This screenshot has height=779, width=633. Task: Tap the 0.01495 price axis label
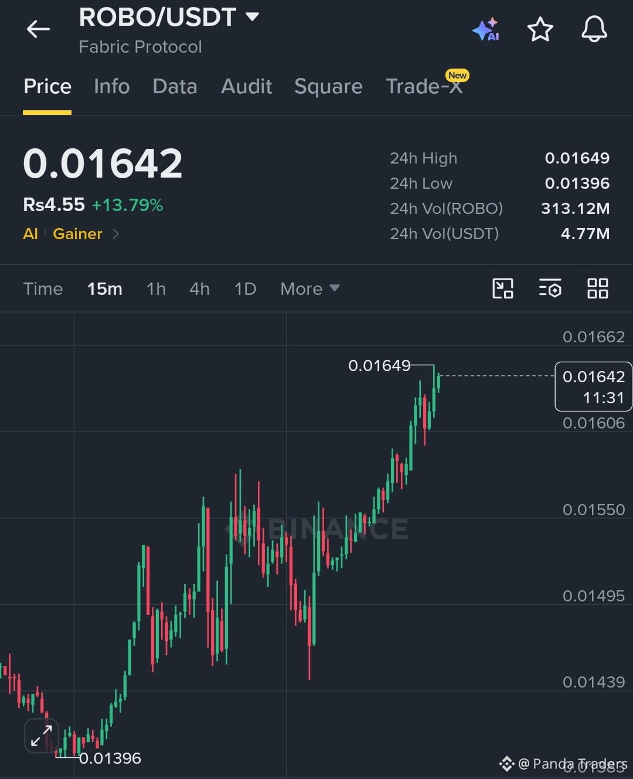(594, 596)
